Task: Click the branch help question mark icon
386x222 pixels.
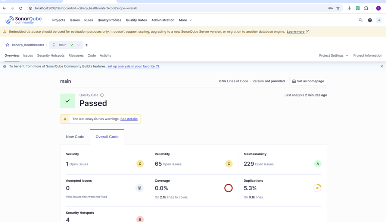Action: [86, 45]
